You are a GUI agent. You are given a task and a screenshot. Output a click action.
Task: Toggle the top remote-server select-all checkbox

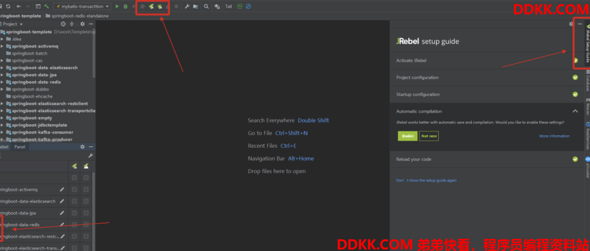click(x=86, y=178)
